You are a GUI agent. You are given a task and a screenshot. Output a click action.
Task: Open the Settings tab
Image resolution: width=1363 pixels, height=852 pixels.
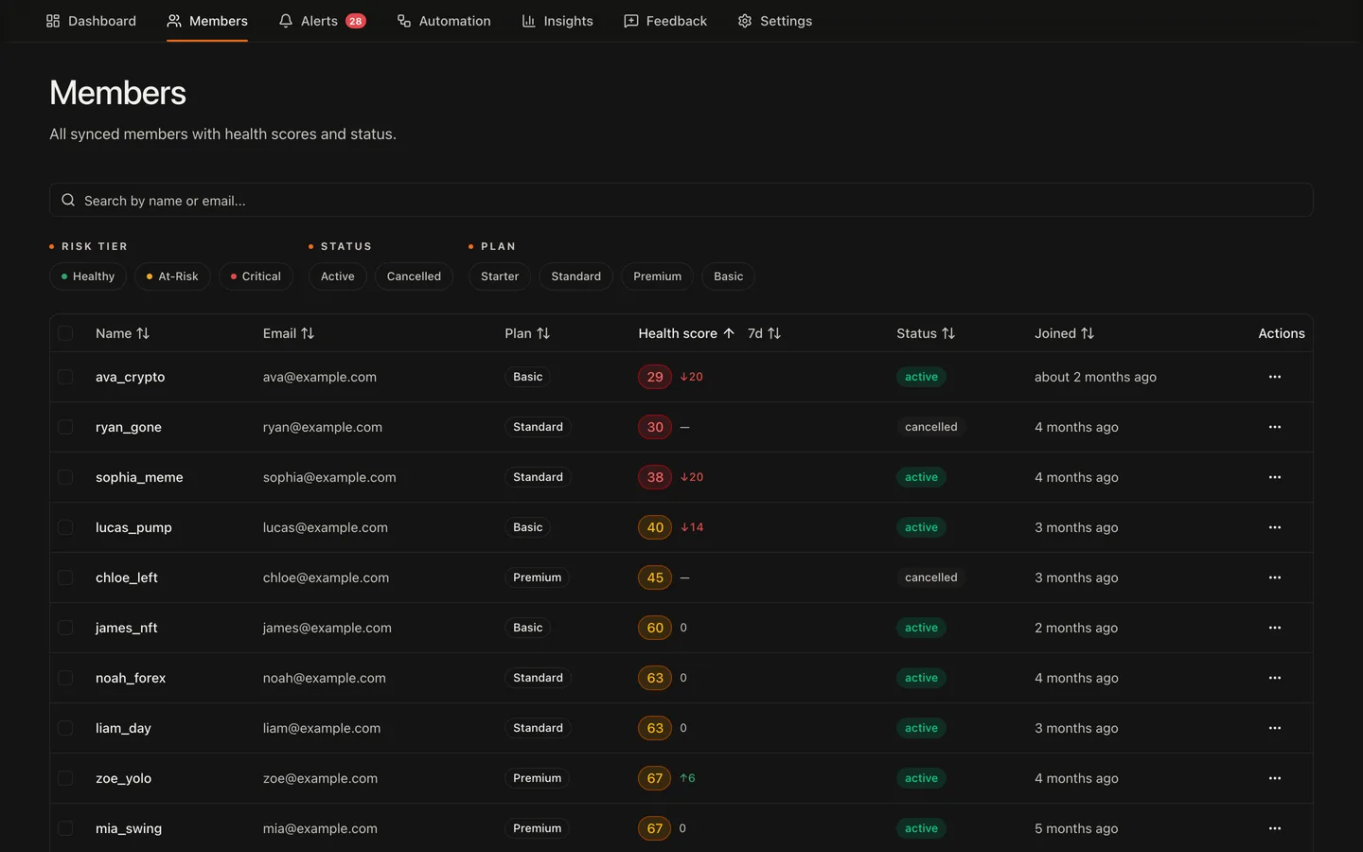pos(775,21)
